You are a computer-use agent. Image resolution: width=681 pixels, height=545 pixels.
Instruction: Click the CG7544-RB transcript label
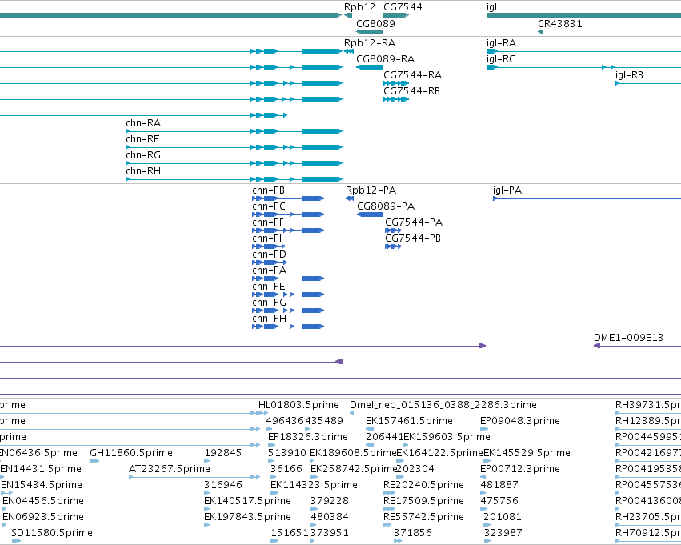412,90
